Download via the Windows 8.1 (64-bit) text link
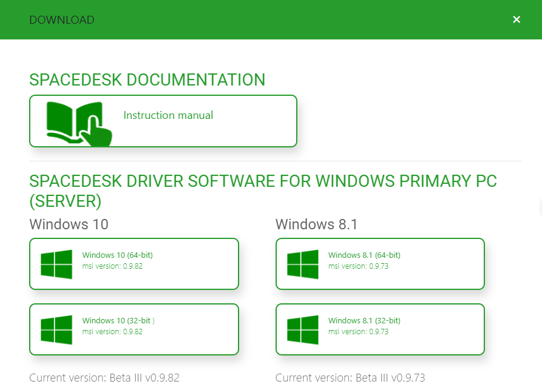 click(364, 255)
